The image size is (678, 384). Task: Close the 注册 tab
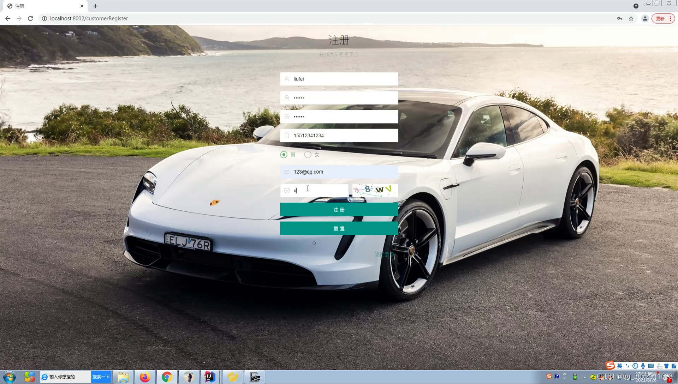coord(82,6)
